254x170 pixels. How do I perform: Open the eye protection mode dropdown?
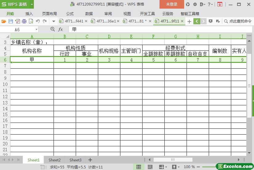pos(179,167)
